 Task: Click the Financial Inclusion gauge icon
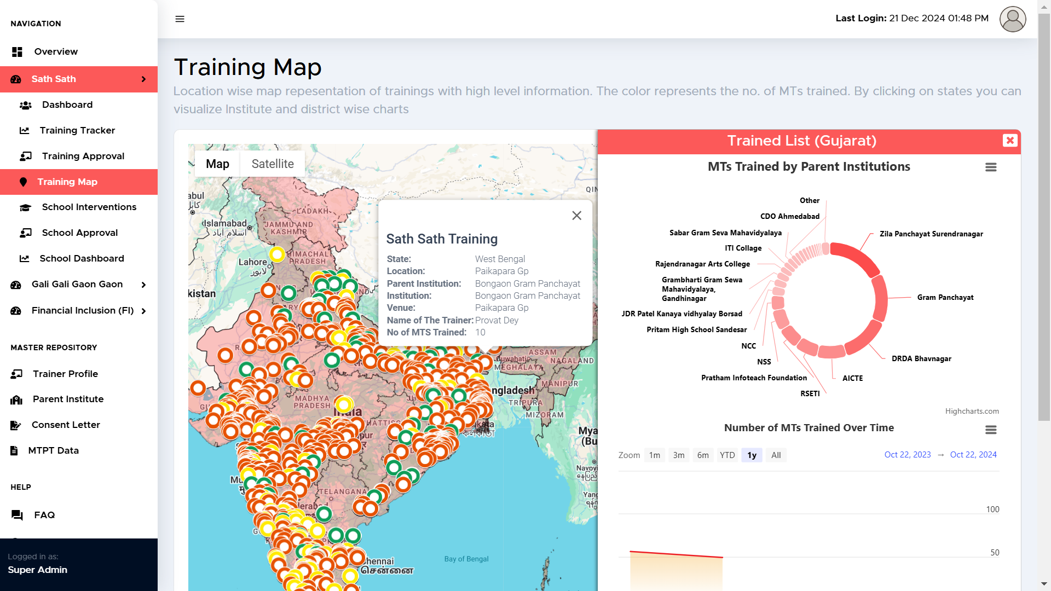[16, 311]
